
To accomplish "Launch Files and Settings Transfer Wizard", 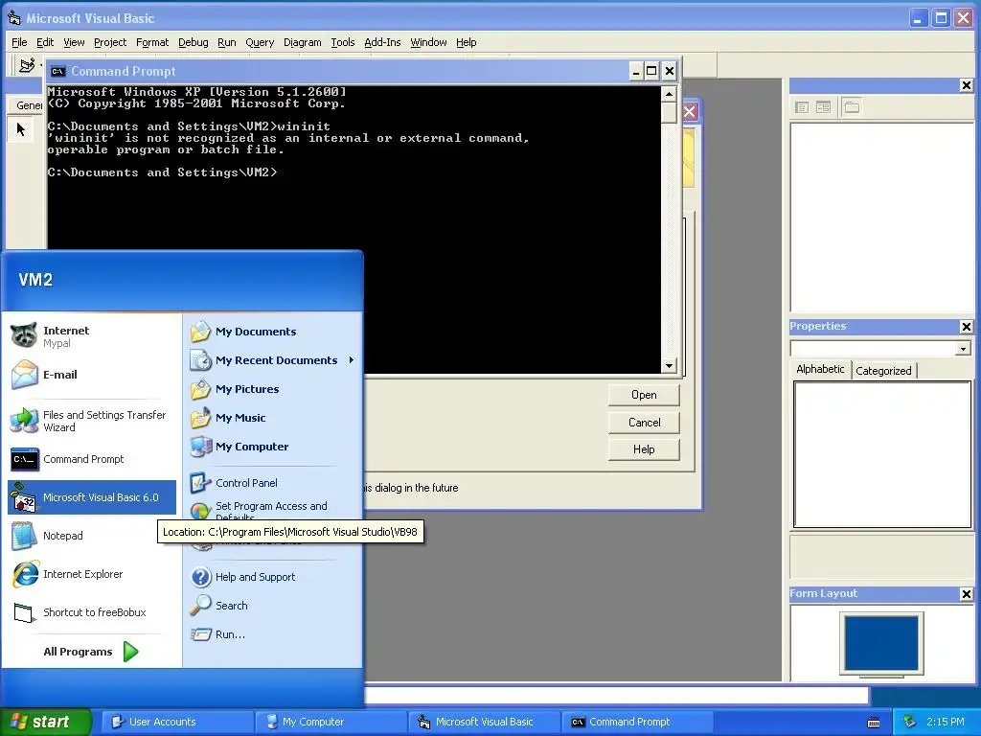I will 91,422.
